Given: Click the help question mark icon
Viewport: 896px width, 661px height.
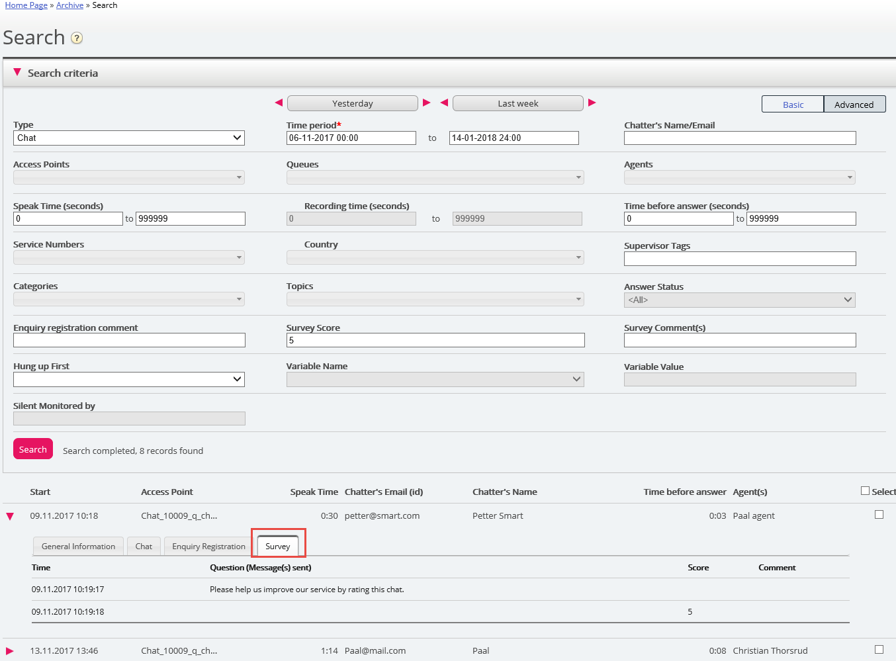Looking at the screenshot, I should (77, 38).
